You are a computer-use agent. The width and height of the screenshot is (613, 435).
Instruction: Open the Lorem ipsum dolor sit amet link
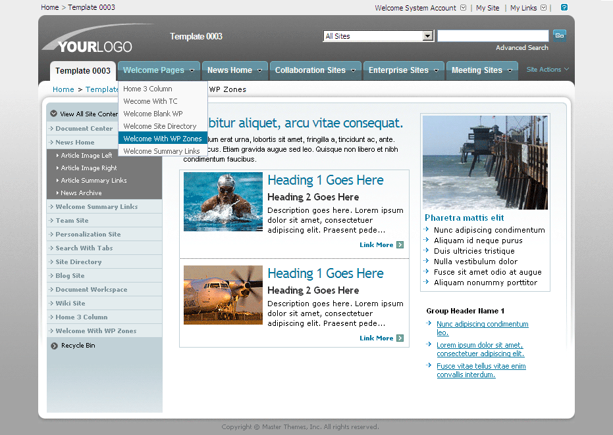point(479,345)
